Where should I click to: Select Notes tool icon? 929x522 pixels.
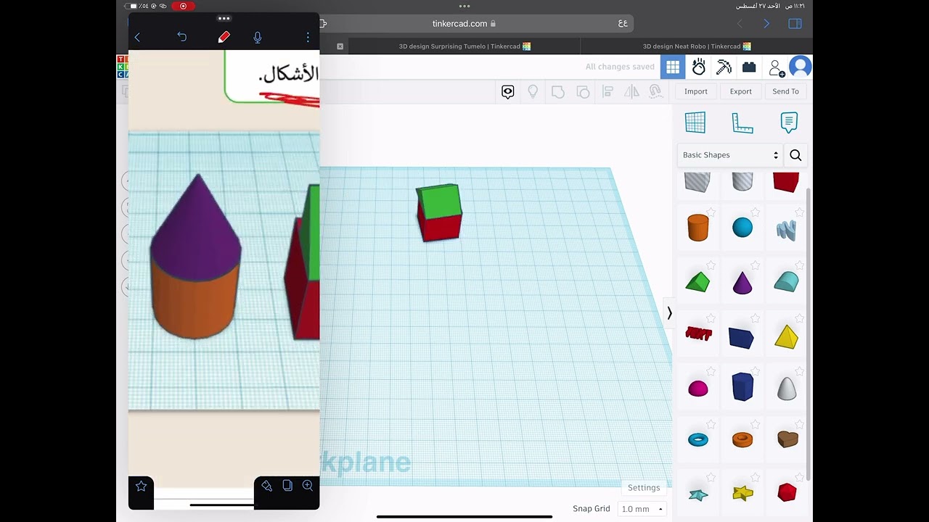click(789, 123)
